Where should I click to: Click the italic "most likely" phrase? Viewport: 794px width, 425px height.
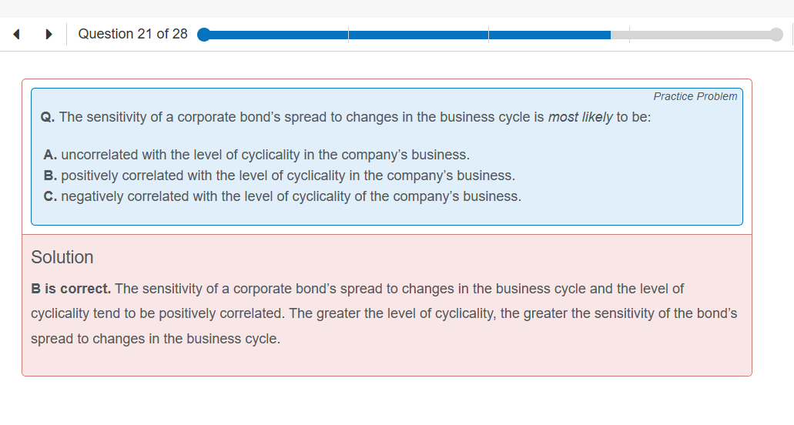pyautogui.click(x=580, y=117)
